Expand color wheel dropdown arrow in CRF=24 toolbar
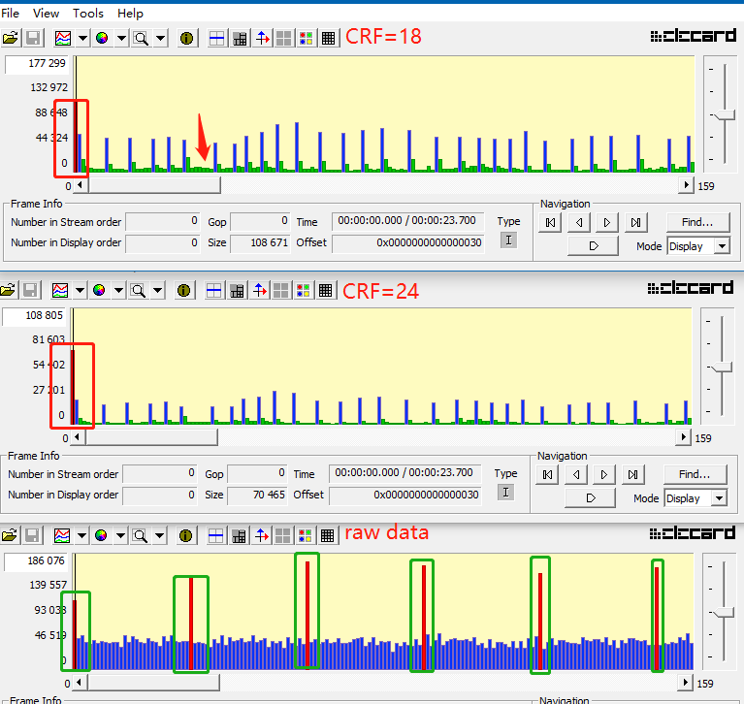This screenshot has height=704, width=744. click(x=118, y=290)
